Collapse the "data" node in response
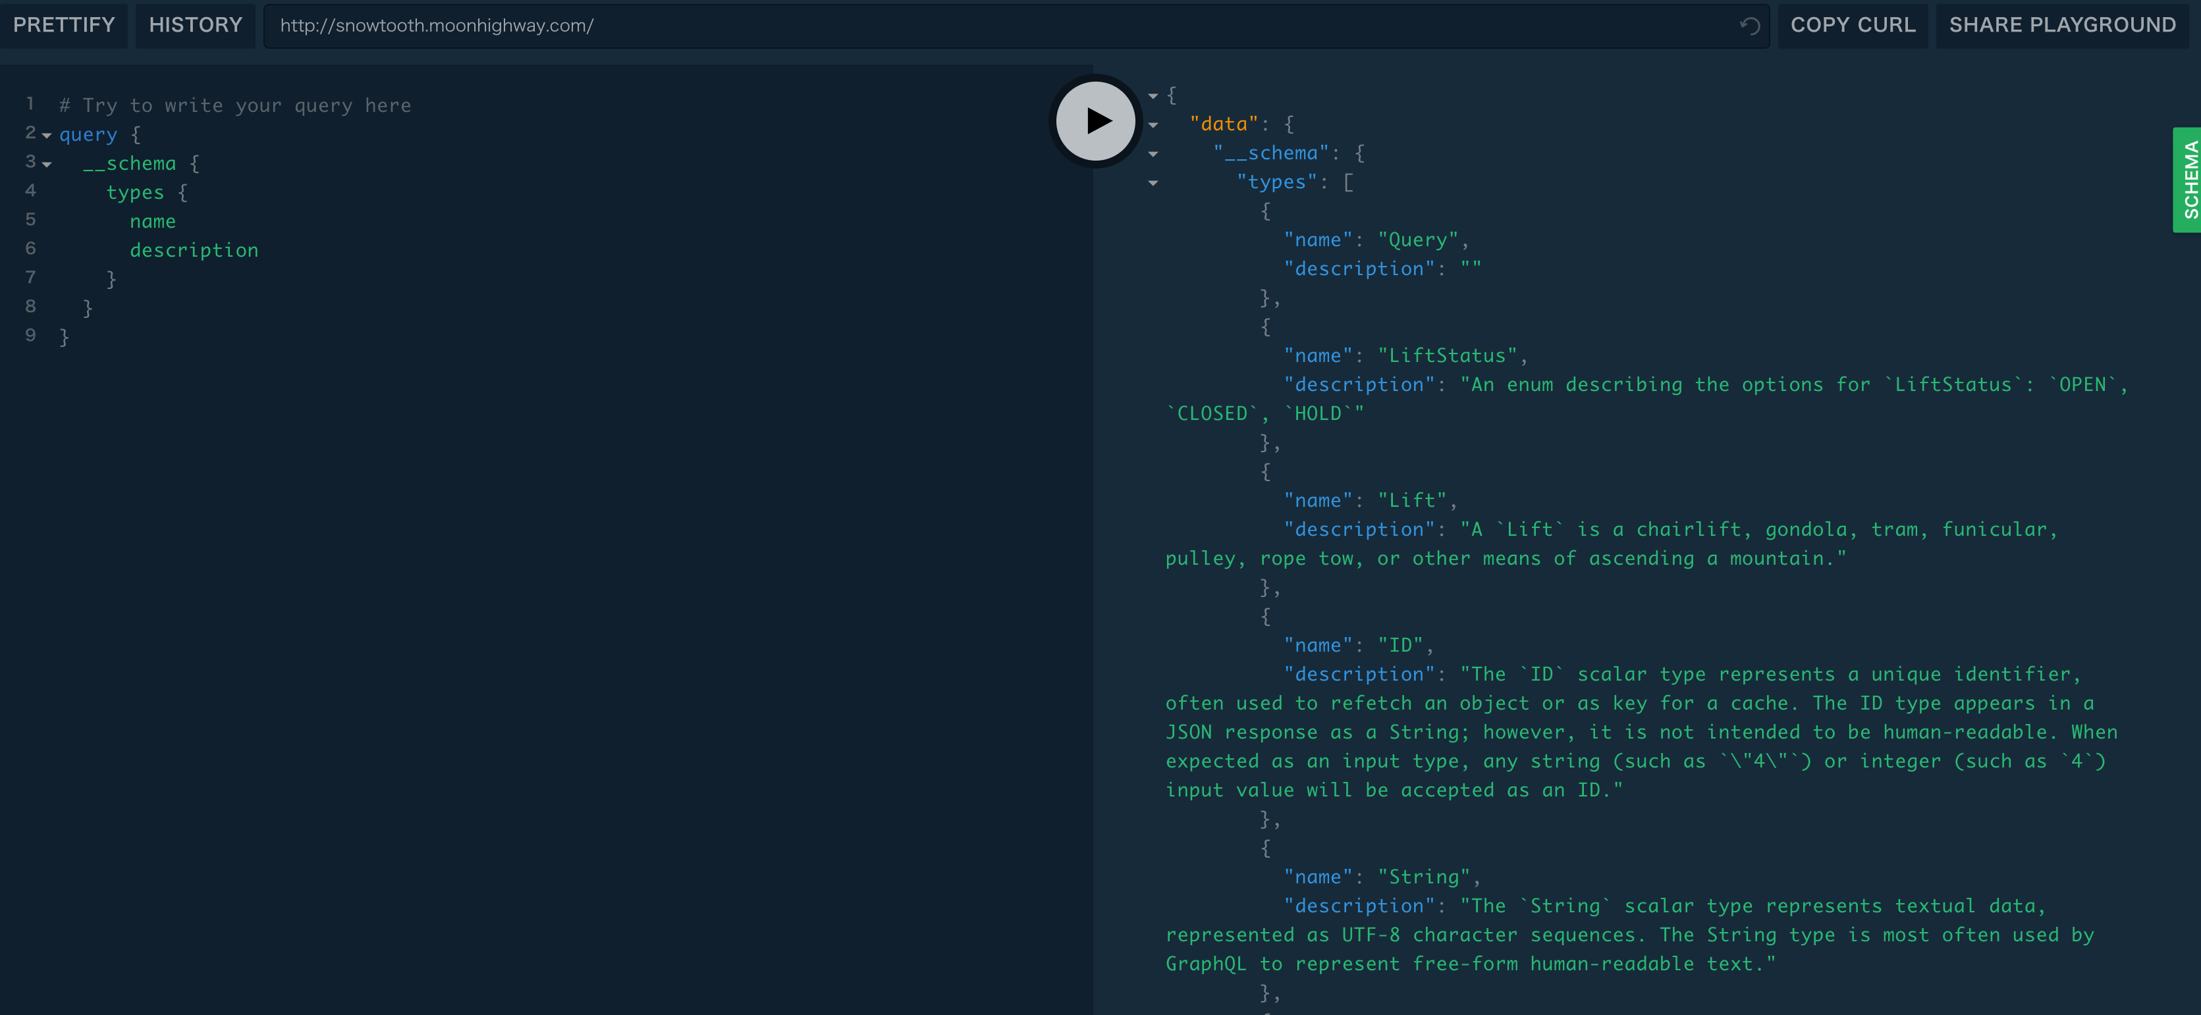The image size is (2201, 1015). pos(1153,124)
